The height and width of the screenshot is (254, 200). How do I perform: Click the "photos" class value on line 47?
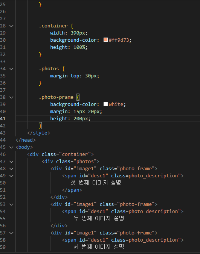85,161
